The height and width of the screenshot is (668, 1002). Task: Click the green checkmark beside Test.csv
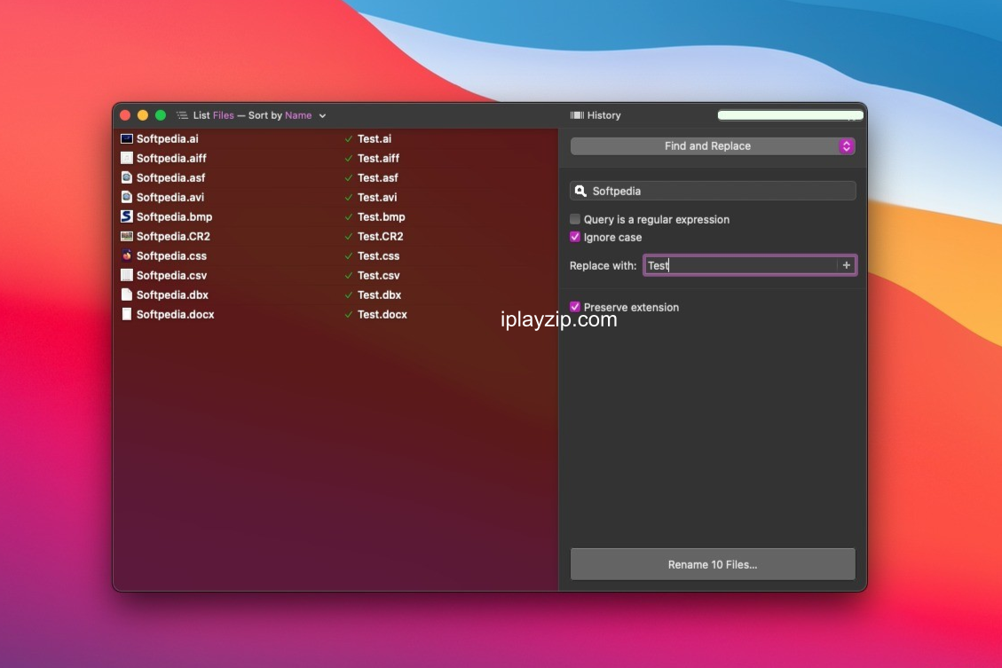tap(348, 275)
